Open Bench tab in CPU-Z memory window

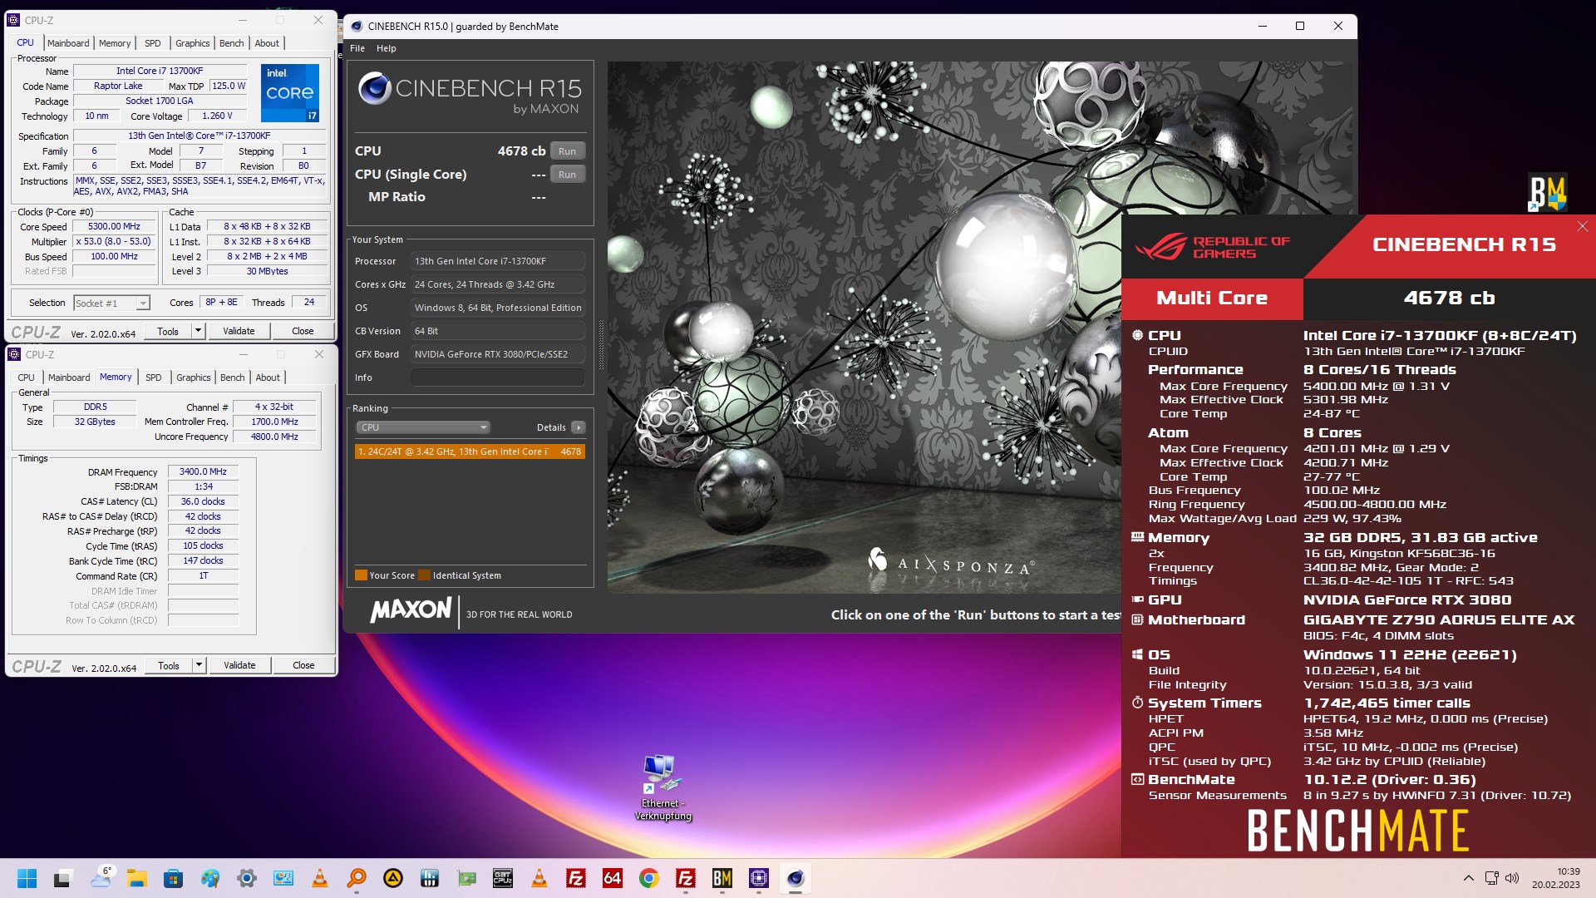(x=233, y=377)
